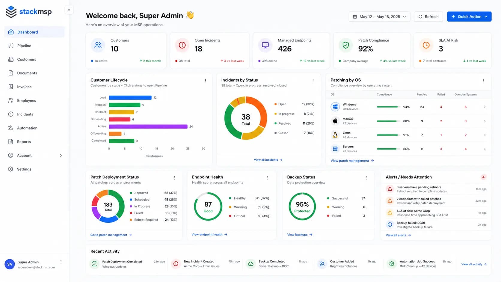Open Customers in the sidebar
501x282 pixels.
(34, 59)
